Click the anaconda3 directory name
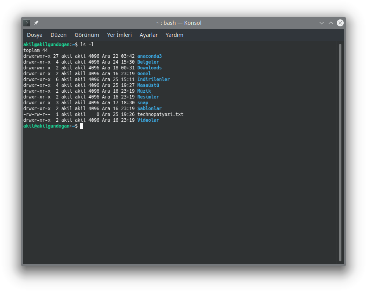 [x=149, y=56]
